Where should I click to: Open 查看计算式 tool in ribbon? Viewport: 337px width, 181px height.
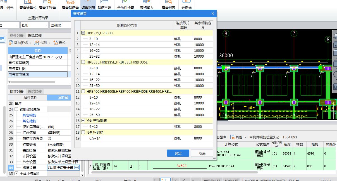(x=28, y=5)
